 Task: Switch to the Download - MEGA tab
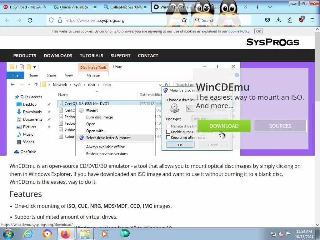(25, 7)
